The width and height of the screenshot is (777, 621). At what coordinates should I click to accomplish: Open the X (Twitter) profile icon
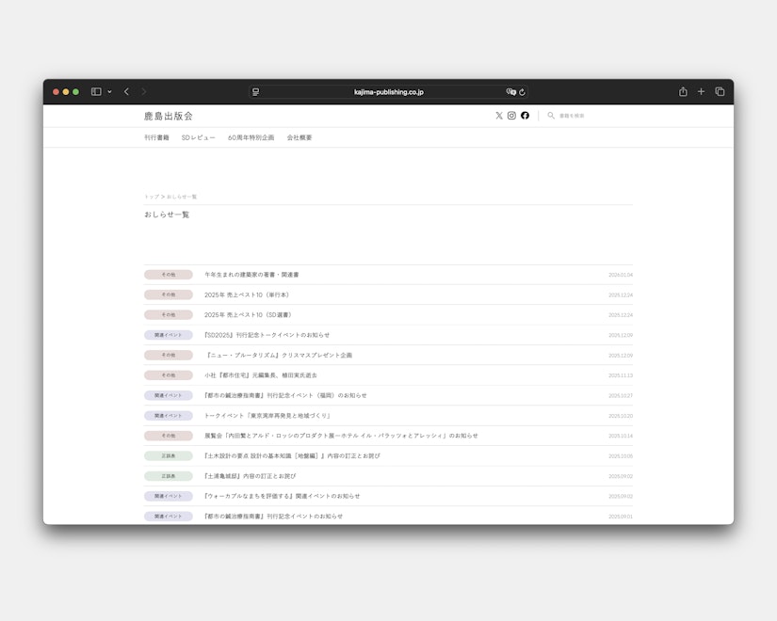pyautogui.click(x=499, y=115)
